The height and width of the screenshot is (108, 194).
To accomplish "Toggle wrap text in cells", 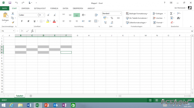I will pos(96,15).
